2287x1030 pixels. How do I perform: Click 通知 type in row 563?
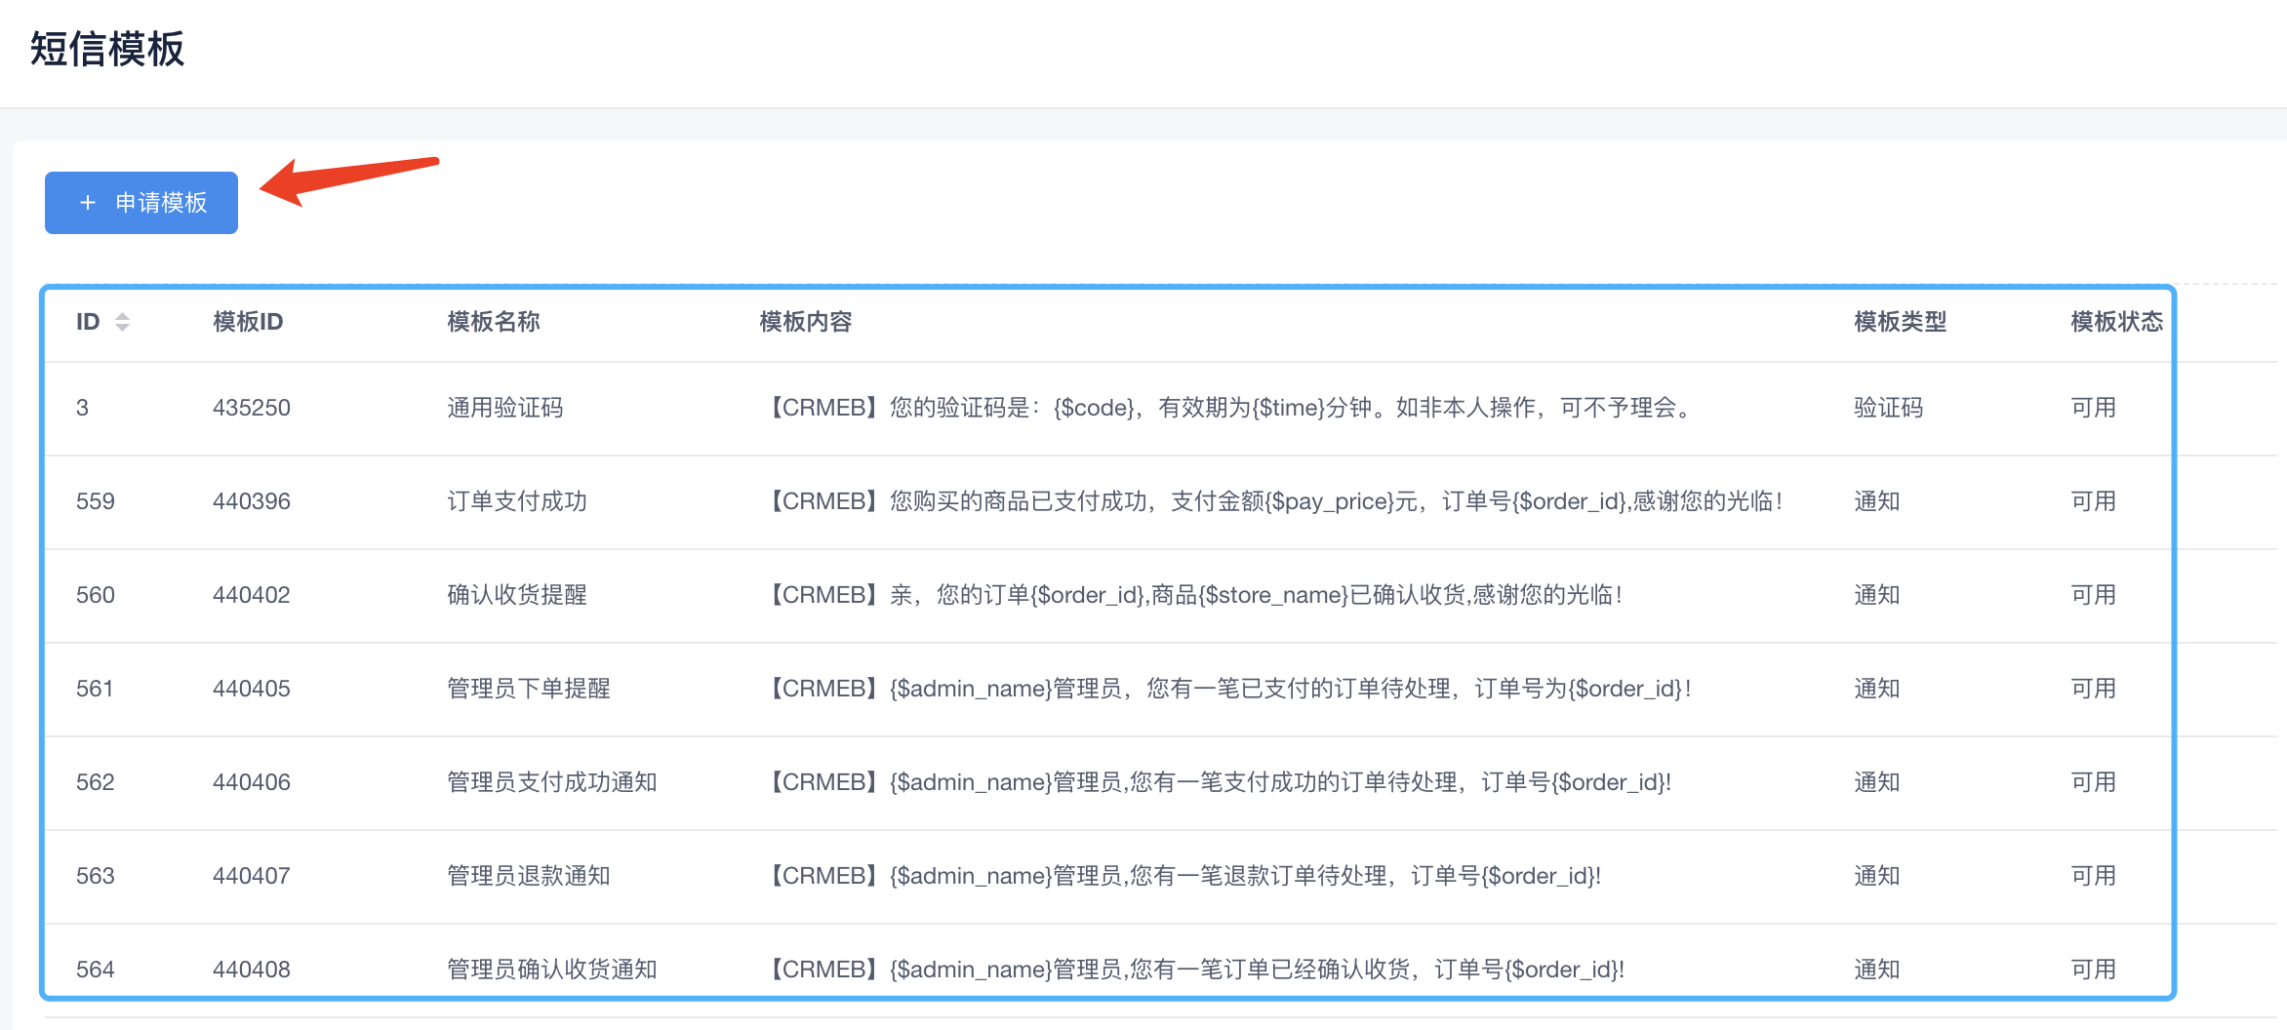(1877, 876)
